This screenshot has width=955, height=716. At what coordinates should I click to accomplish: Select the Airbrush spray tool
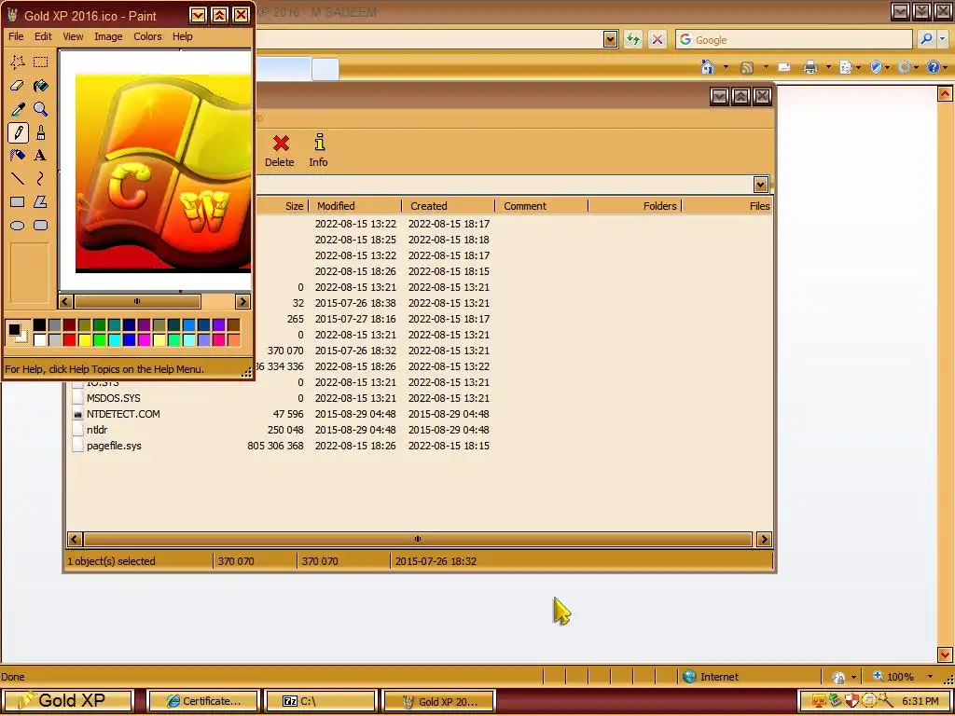tap(18, 156)
